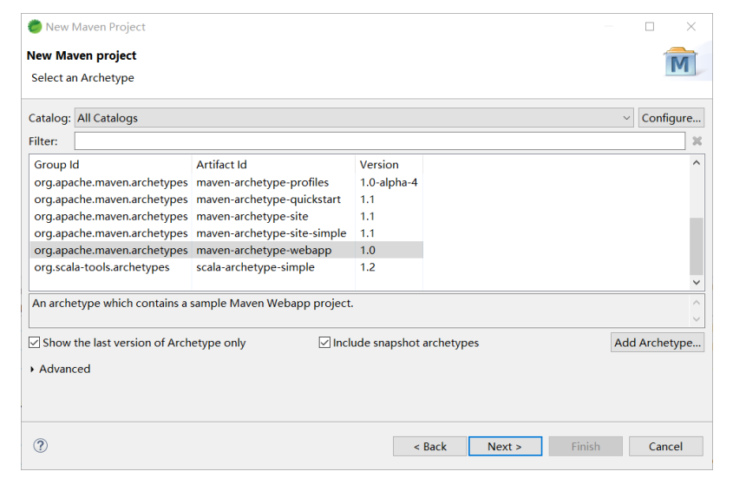Click the Add Archetype... button
This screenshot has height=491, width=733.
658,343
